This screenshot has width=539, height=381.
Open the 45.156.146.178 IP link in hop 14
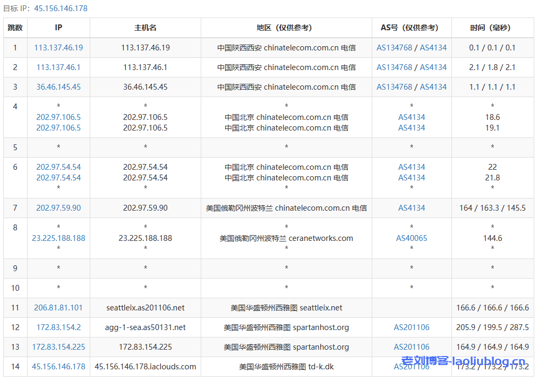pos(58,367)
